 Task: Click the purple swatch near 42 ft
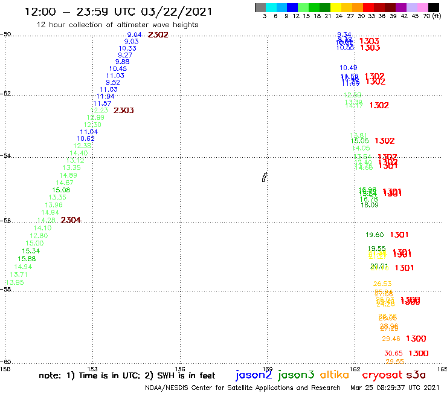[401, 7]
